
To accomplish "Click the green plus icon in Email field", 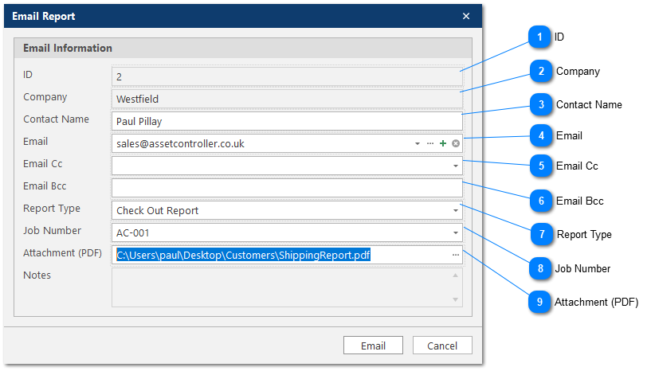I will (443, 143).
